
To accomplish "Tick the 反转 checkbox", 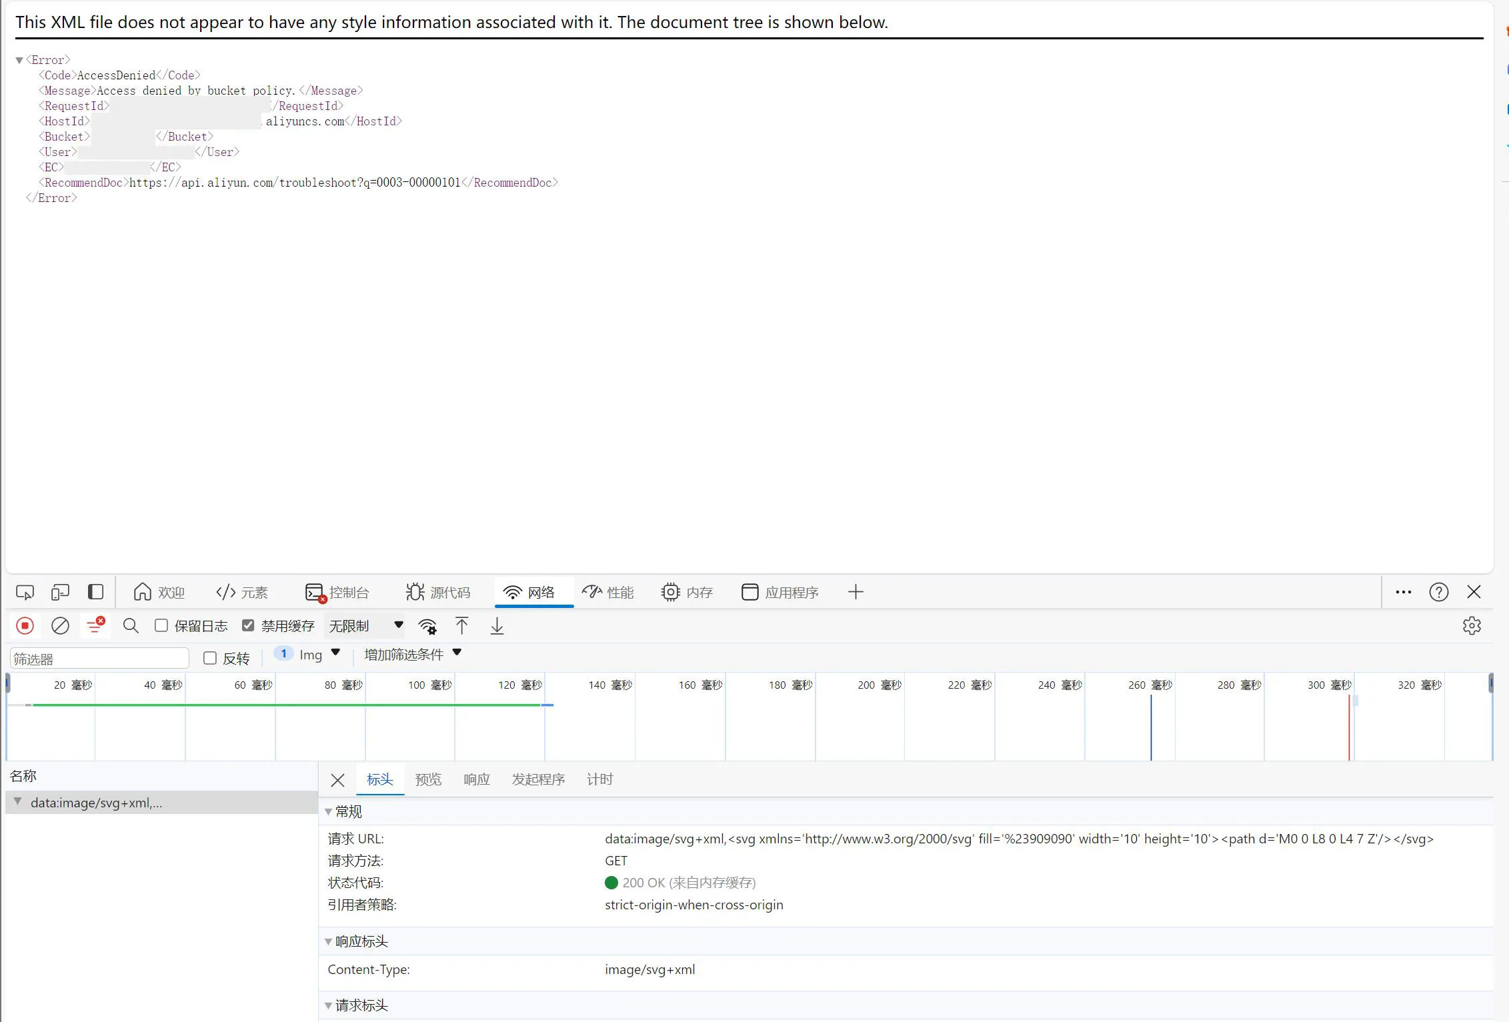I will pos(210,658).
